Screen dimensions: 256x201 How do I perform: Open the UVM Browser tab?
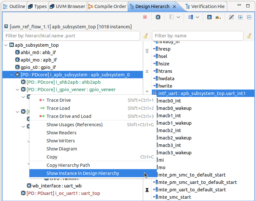click(x=68, y=6)
